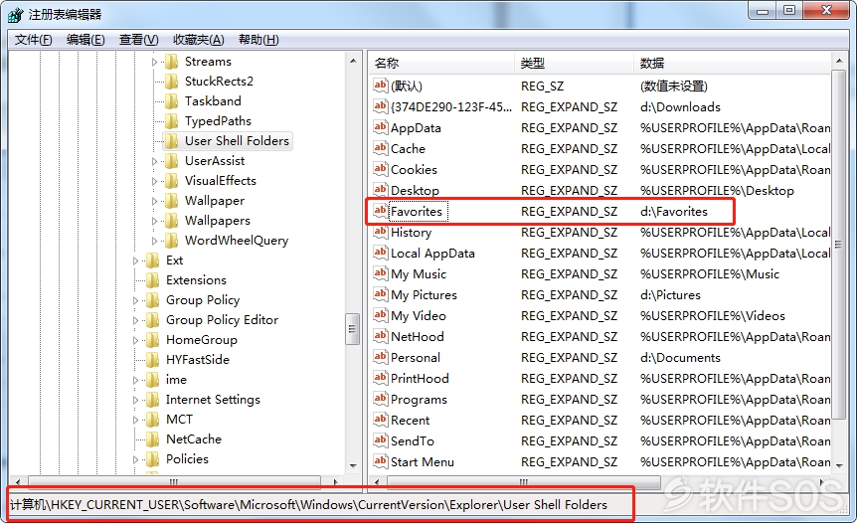857x523 pixels.
Task: Sort by the 名称 column header
Action: click(x=441, y=64)
